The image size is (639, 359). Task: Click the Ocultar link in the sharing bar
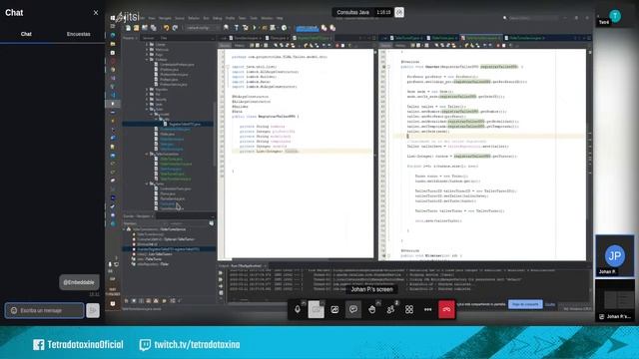click(x=550, y=304)
